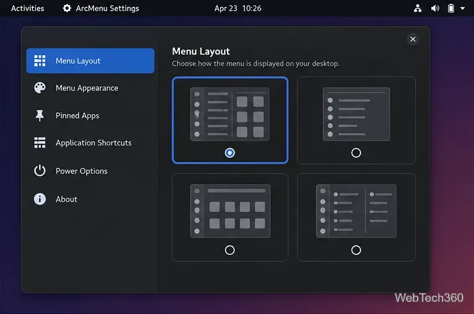Open the Power Options section label
The image size is (474, 314).
(82, 172)
